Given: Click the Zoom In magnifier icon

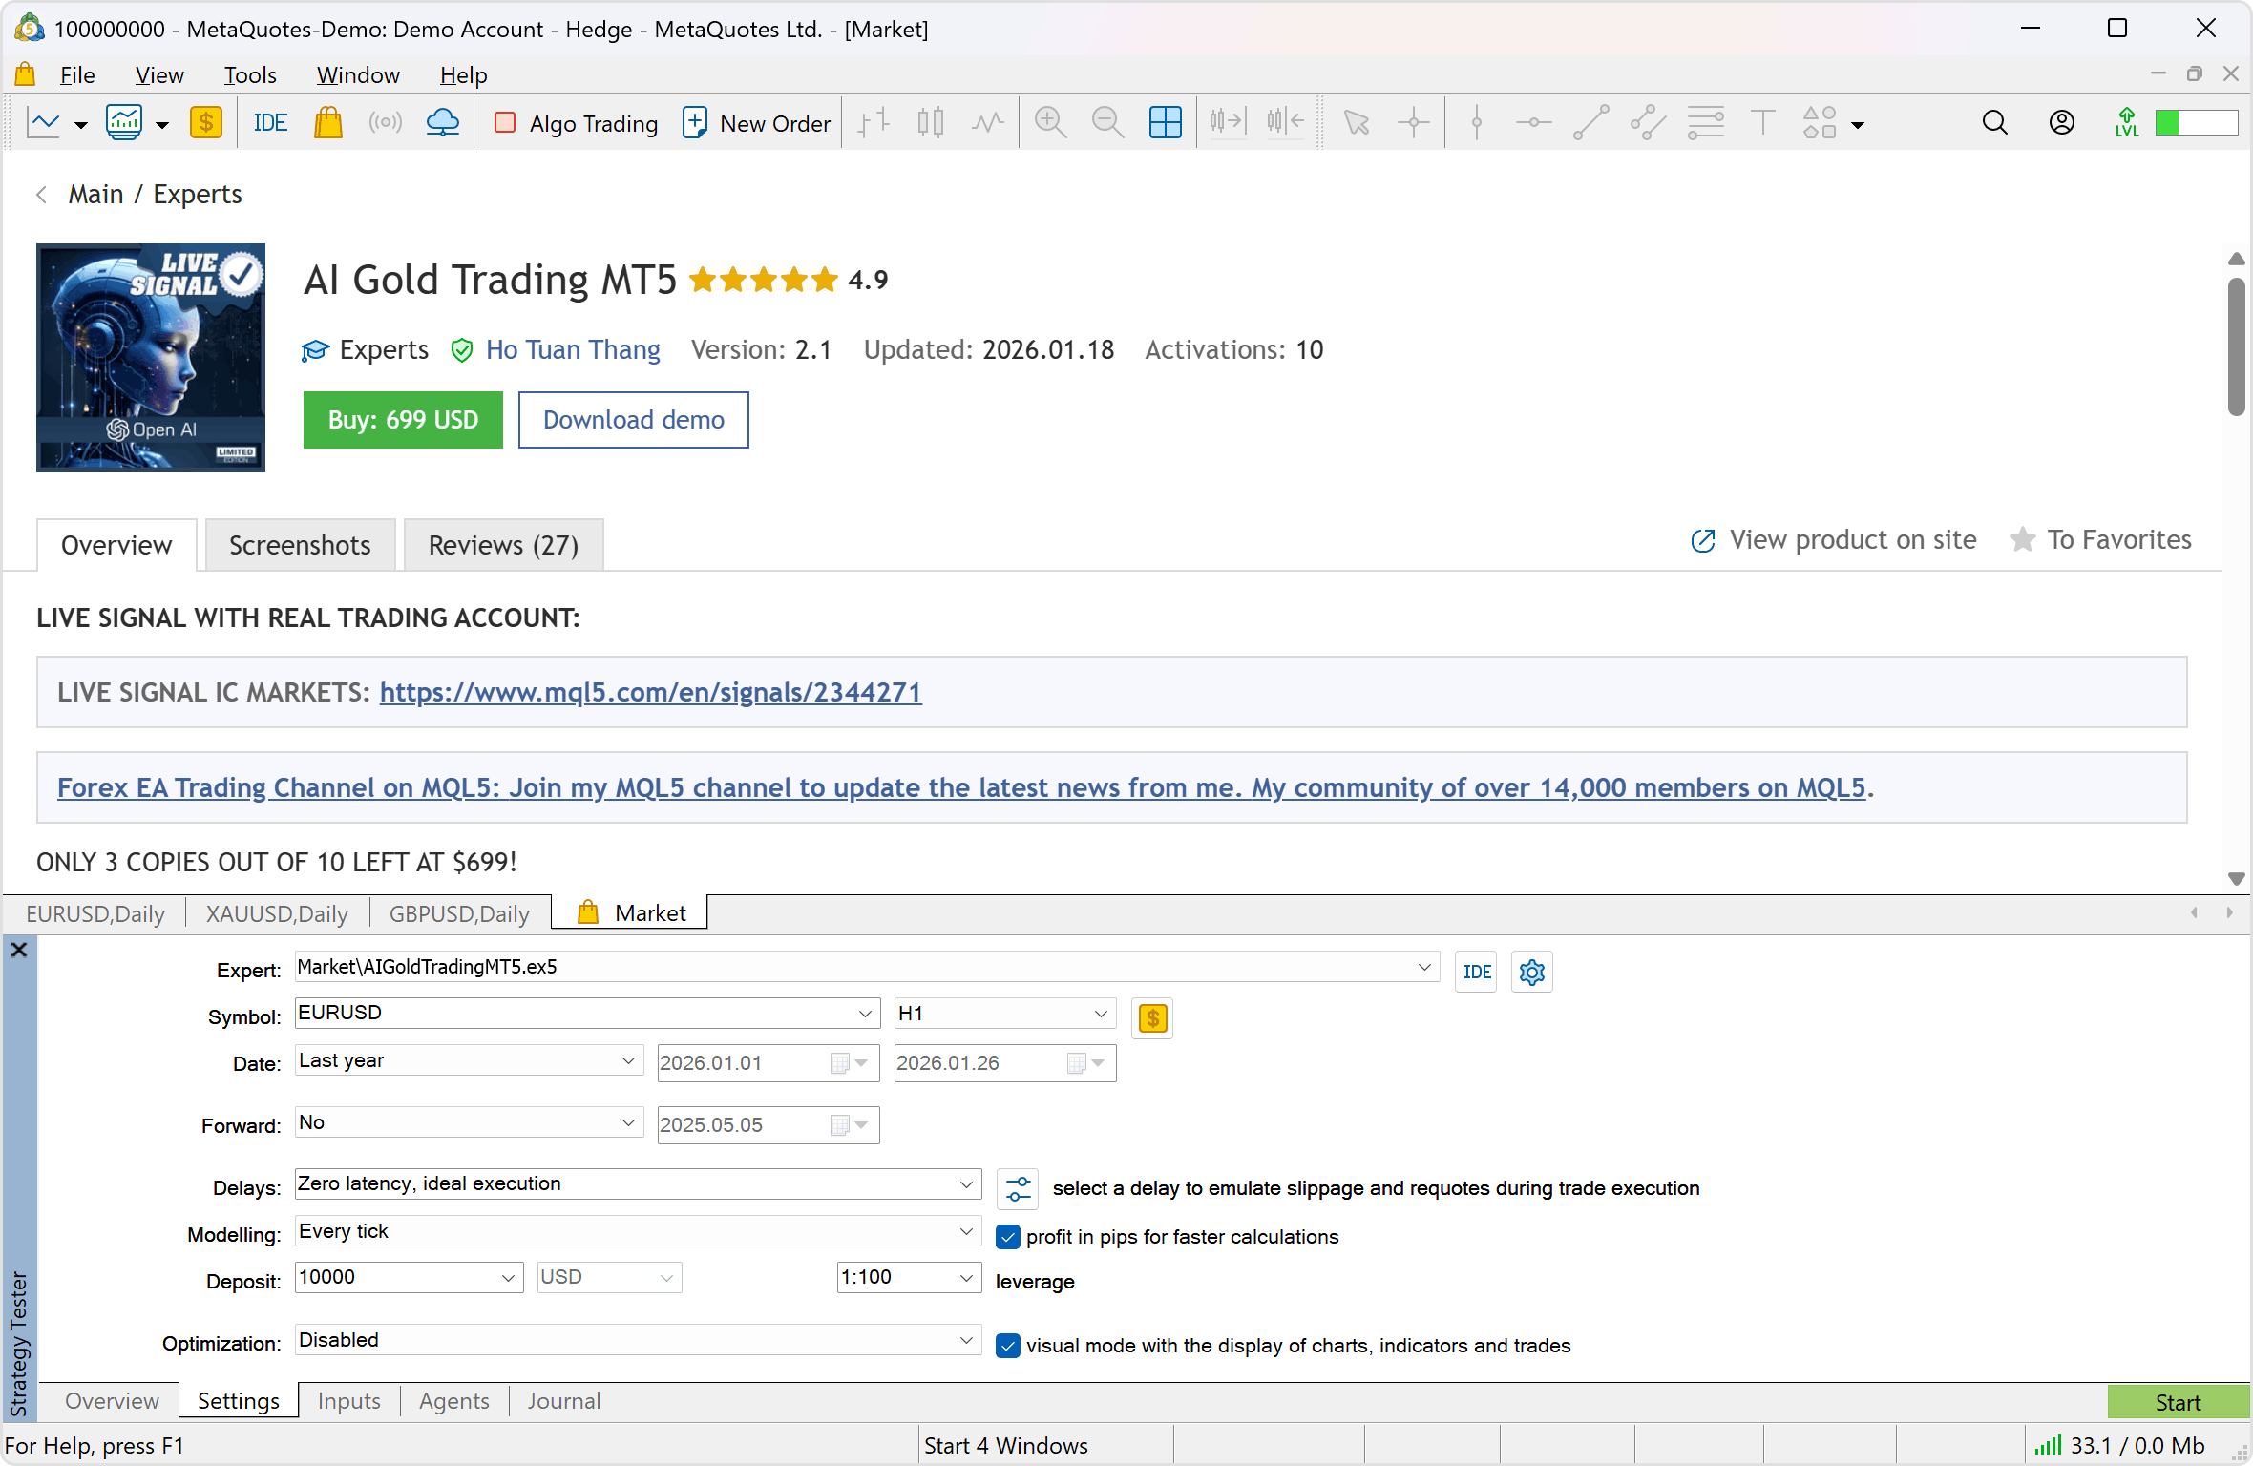Looking at the screenshot, I should tap(1050, 123).
